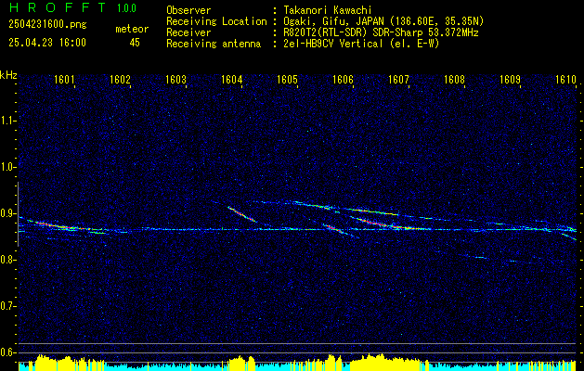Click time marker 1603
This screenshot has height=371, width=584.
tap(175, 79)
